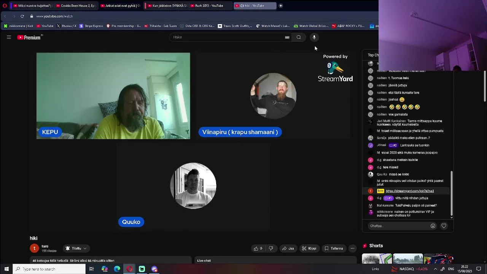Open Task View in taskbar

tap(92, 269)
